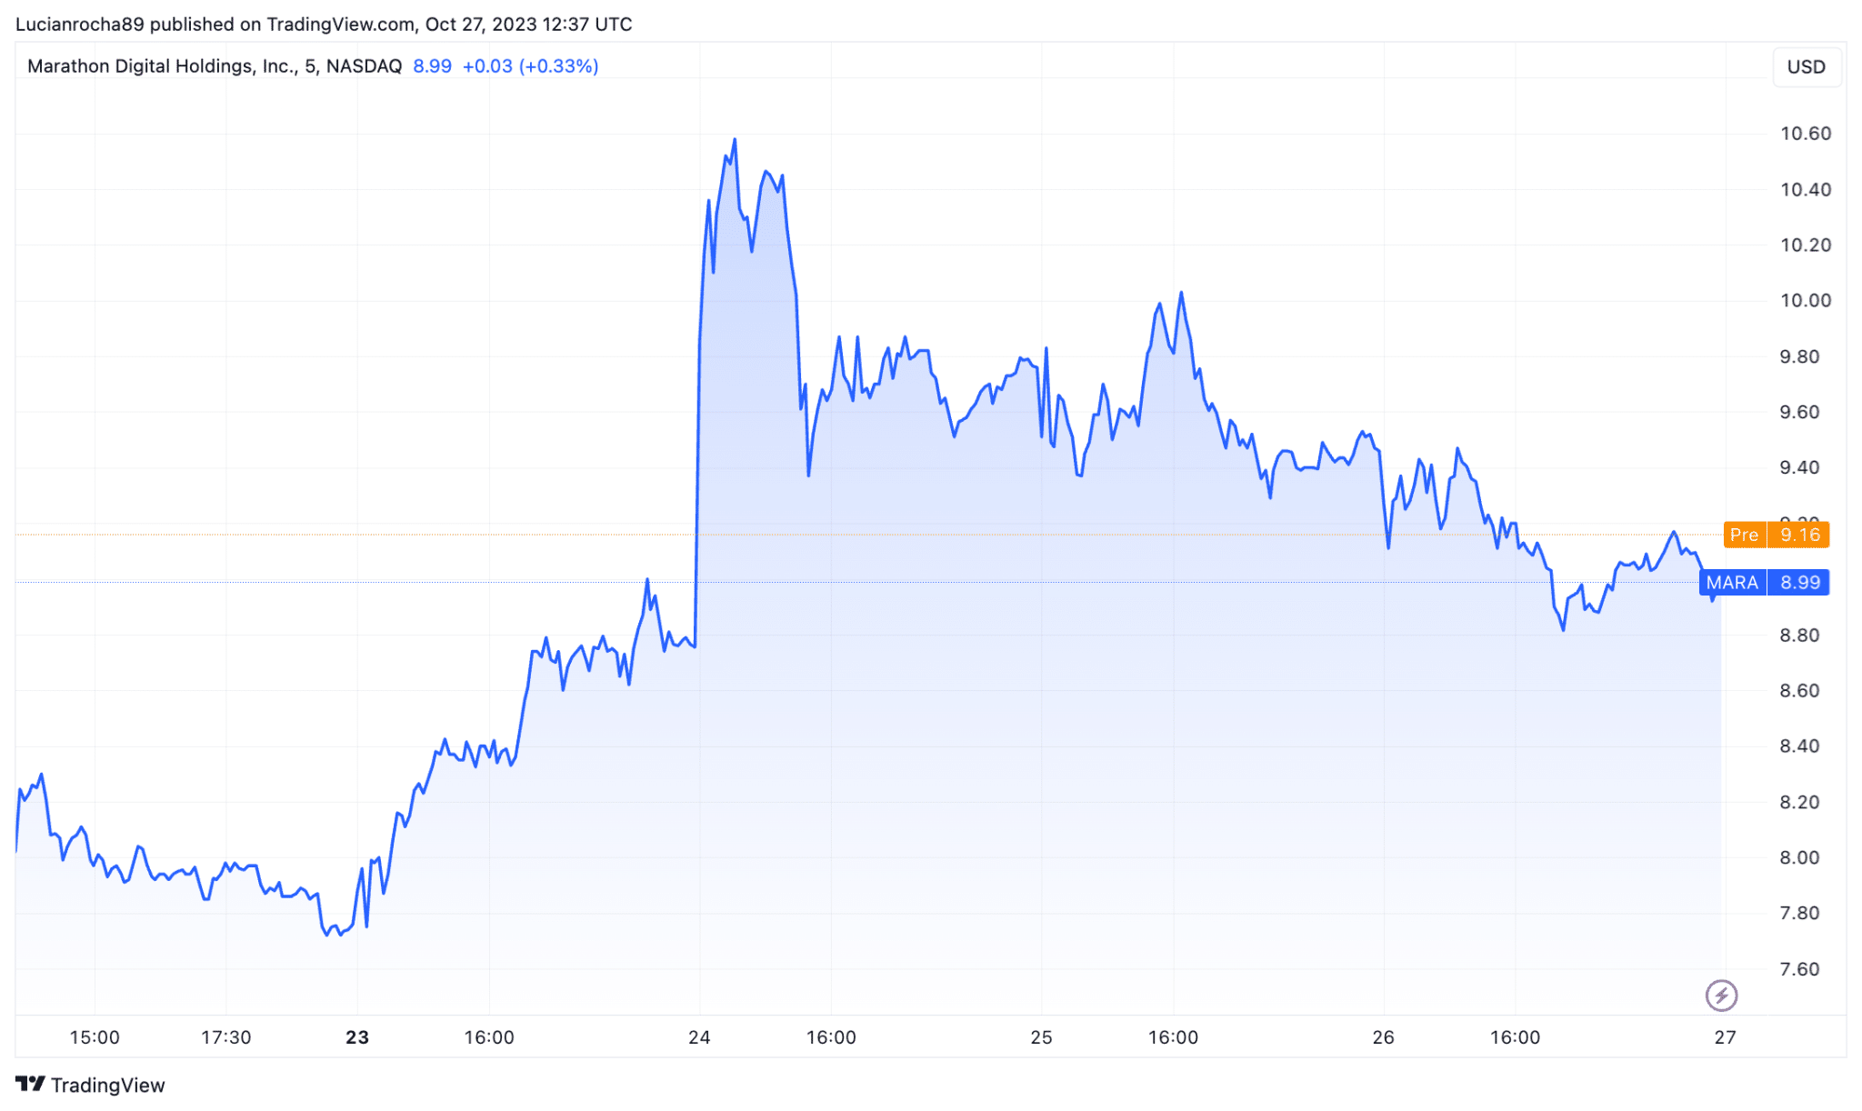Open the USD currency selector
This screenshot has width=1862, height=1111.
(x=1806, y=67)
